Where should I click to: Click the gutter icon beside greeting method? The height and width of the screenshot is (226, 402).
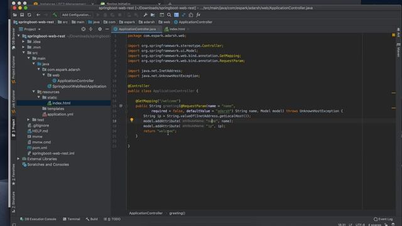[x=121, y=106]
